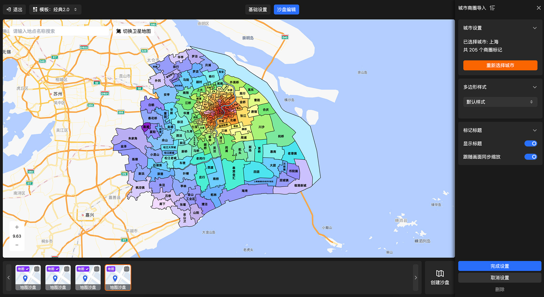The image size is (544, 297).
Task: Click the orange 重新选择城市 button
Action: [x=500, y=65]
